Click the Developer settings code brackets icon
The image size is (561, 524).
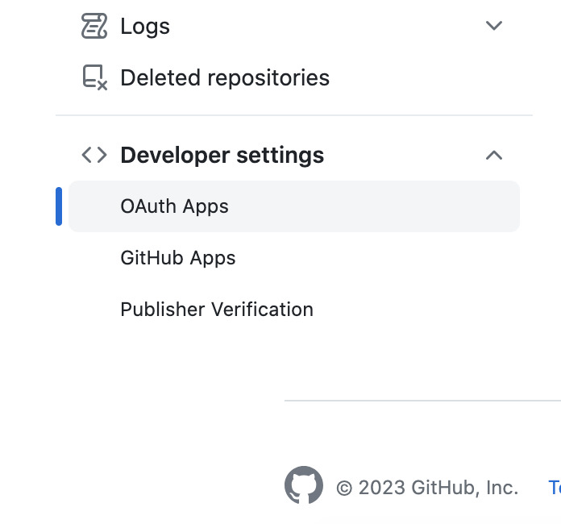(94, 155)
